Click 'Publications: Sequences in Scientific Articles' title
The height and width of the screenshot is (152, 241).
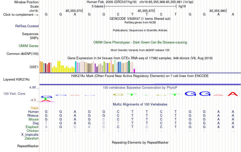point(140,30)
